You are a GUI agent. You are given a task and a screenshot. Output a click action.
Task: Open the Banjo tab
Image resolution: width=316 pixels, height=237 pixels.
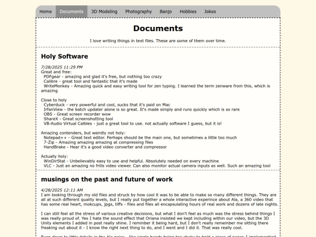click(166, 12)
